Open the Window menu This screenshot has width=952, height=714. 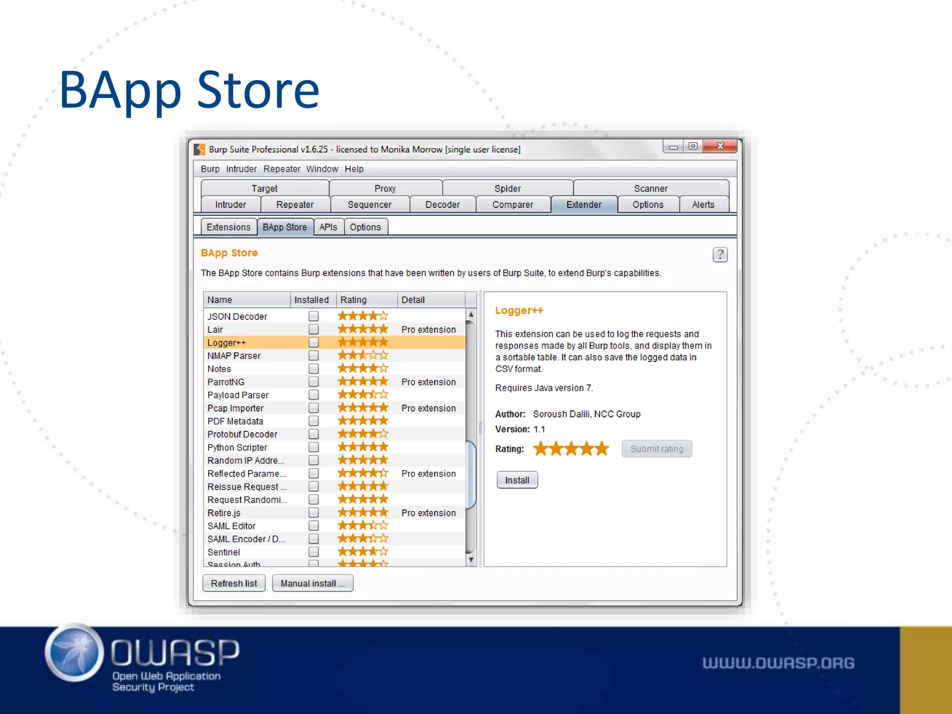point(322,169)
